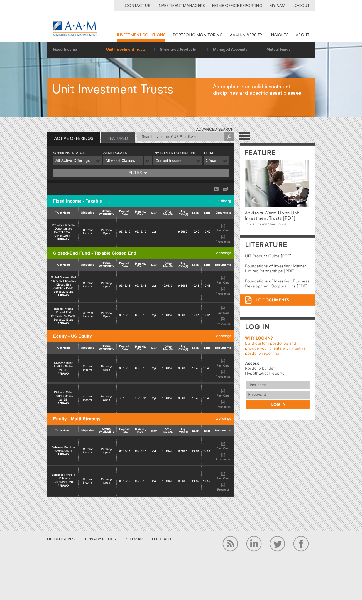Switch to the Featured tab
Viewport: 362px width, 600px height.
pos(118,138)
